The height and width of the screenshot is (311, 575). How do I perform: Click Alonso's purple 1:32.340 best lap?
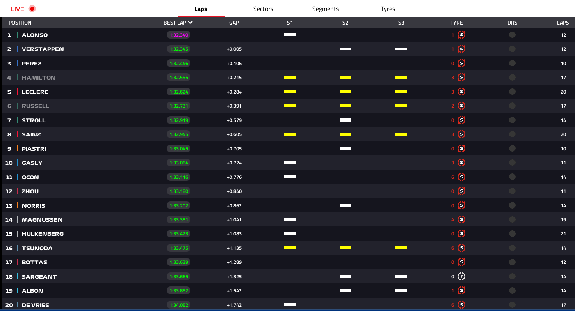[179, 35]
